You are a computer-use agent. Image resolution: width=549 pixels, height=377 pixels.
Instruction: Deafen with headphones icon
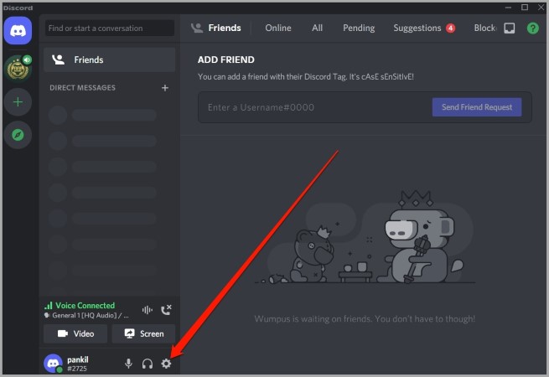pyautogui.click(x=148, y=364)
